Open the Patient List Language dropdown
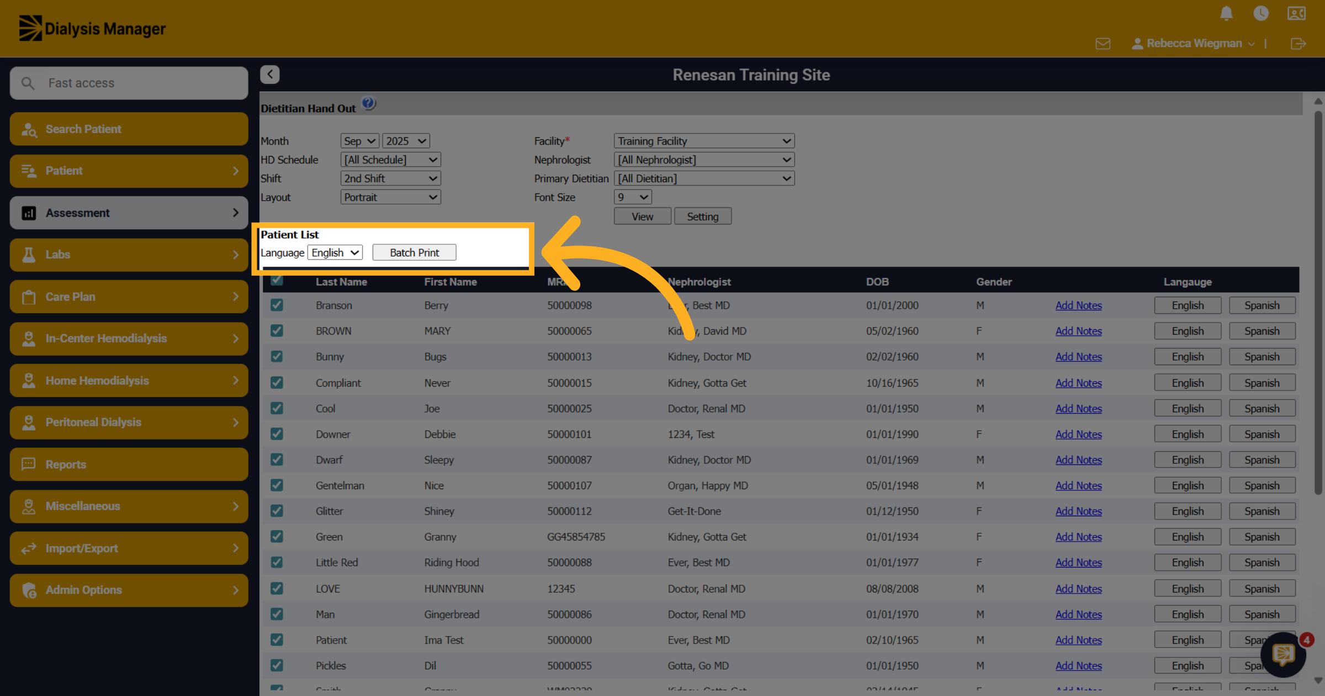The image size is (1325, 696). click(x=335, y=253)
